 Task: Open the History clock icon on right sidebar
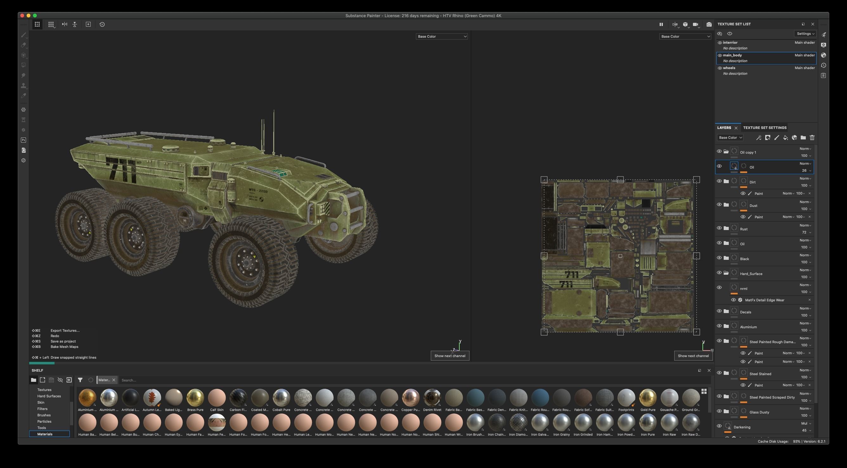(824, 65)
